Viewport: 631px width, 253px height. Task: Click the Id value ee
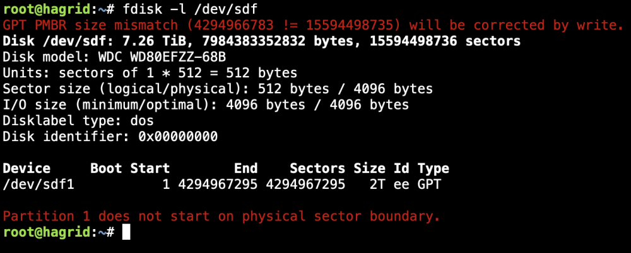pyautogui.click(x=401, y=184)
